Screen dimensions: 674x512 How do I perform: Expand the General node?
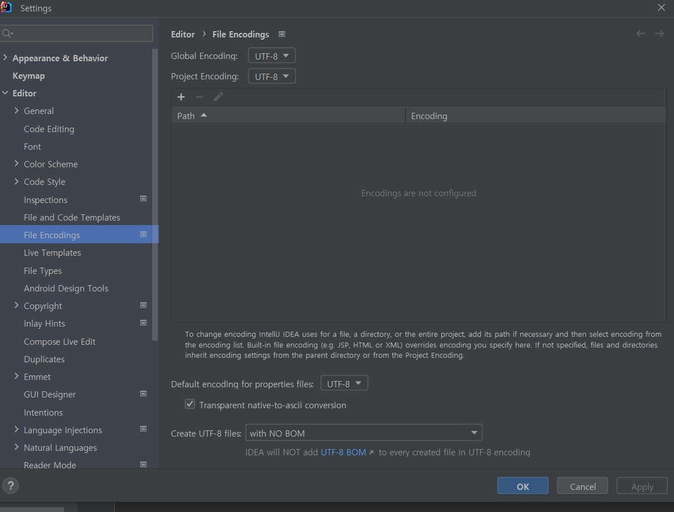tap(16, 111)
